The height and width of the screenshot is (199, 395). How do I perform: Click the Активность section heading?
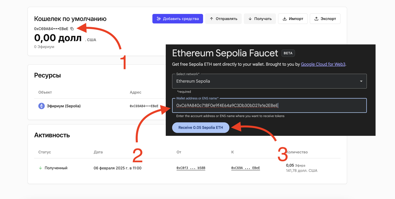tap(52, 135)
